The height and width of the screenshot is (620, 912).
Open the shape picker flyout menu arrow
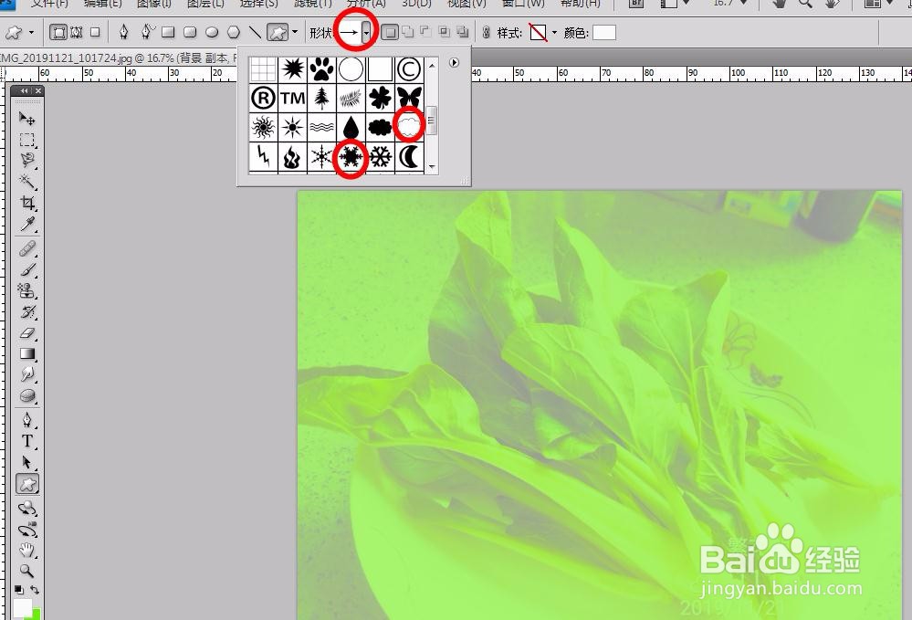455,63
